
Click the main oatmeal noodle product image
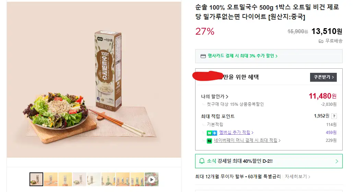pos(94,79)
